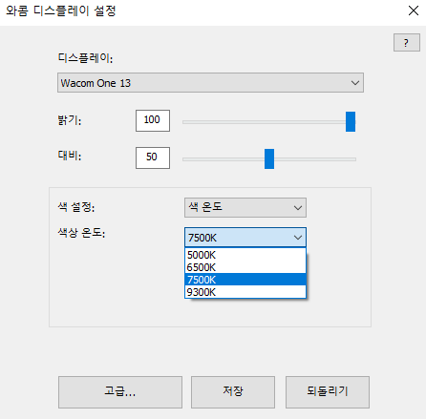Click the contrast value field showing 50
Image resolution: width=426 pixels, height=419 pixels.
[x=153, y=157]
